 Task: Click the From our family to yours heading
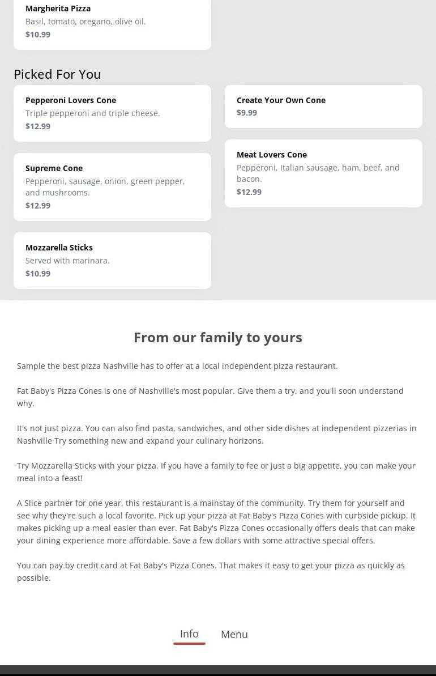click(x=218, y=337)
